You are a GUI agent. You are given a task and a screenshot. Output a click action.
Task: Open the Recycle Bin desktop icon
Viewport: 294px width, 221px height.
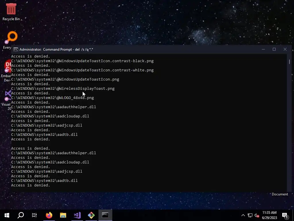coord(11,12)
